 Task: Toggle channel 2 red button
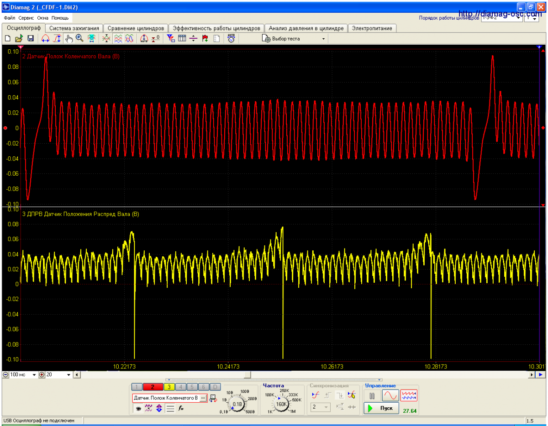(x=153, y=387)
